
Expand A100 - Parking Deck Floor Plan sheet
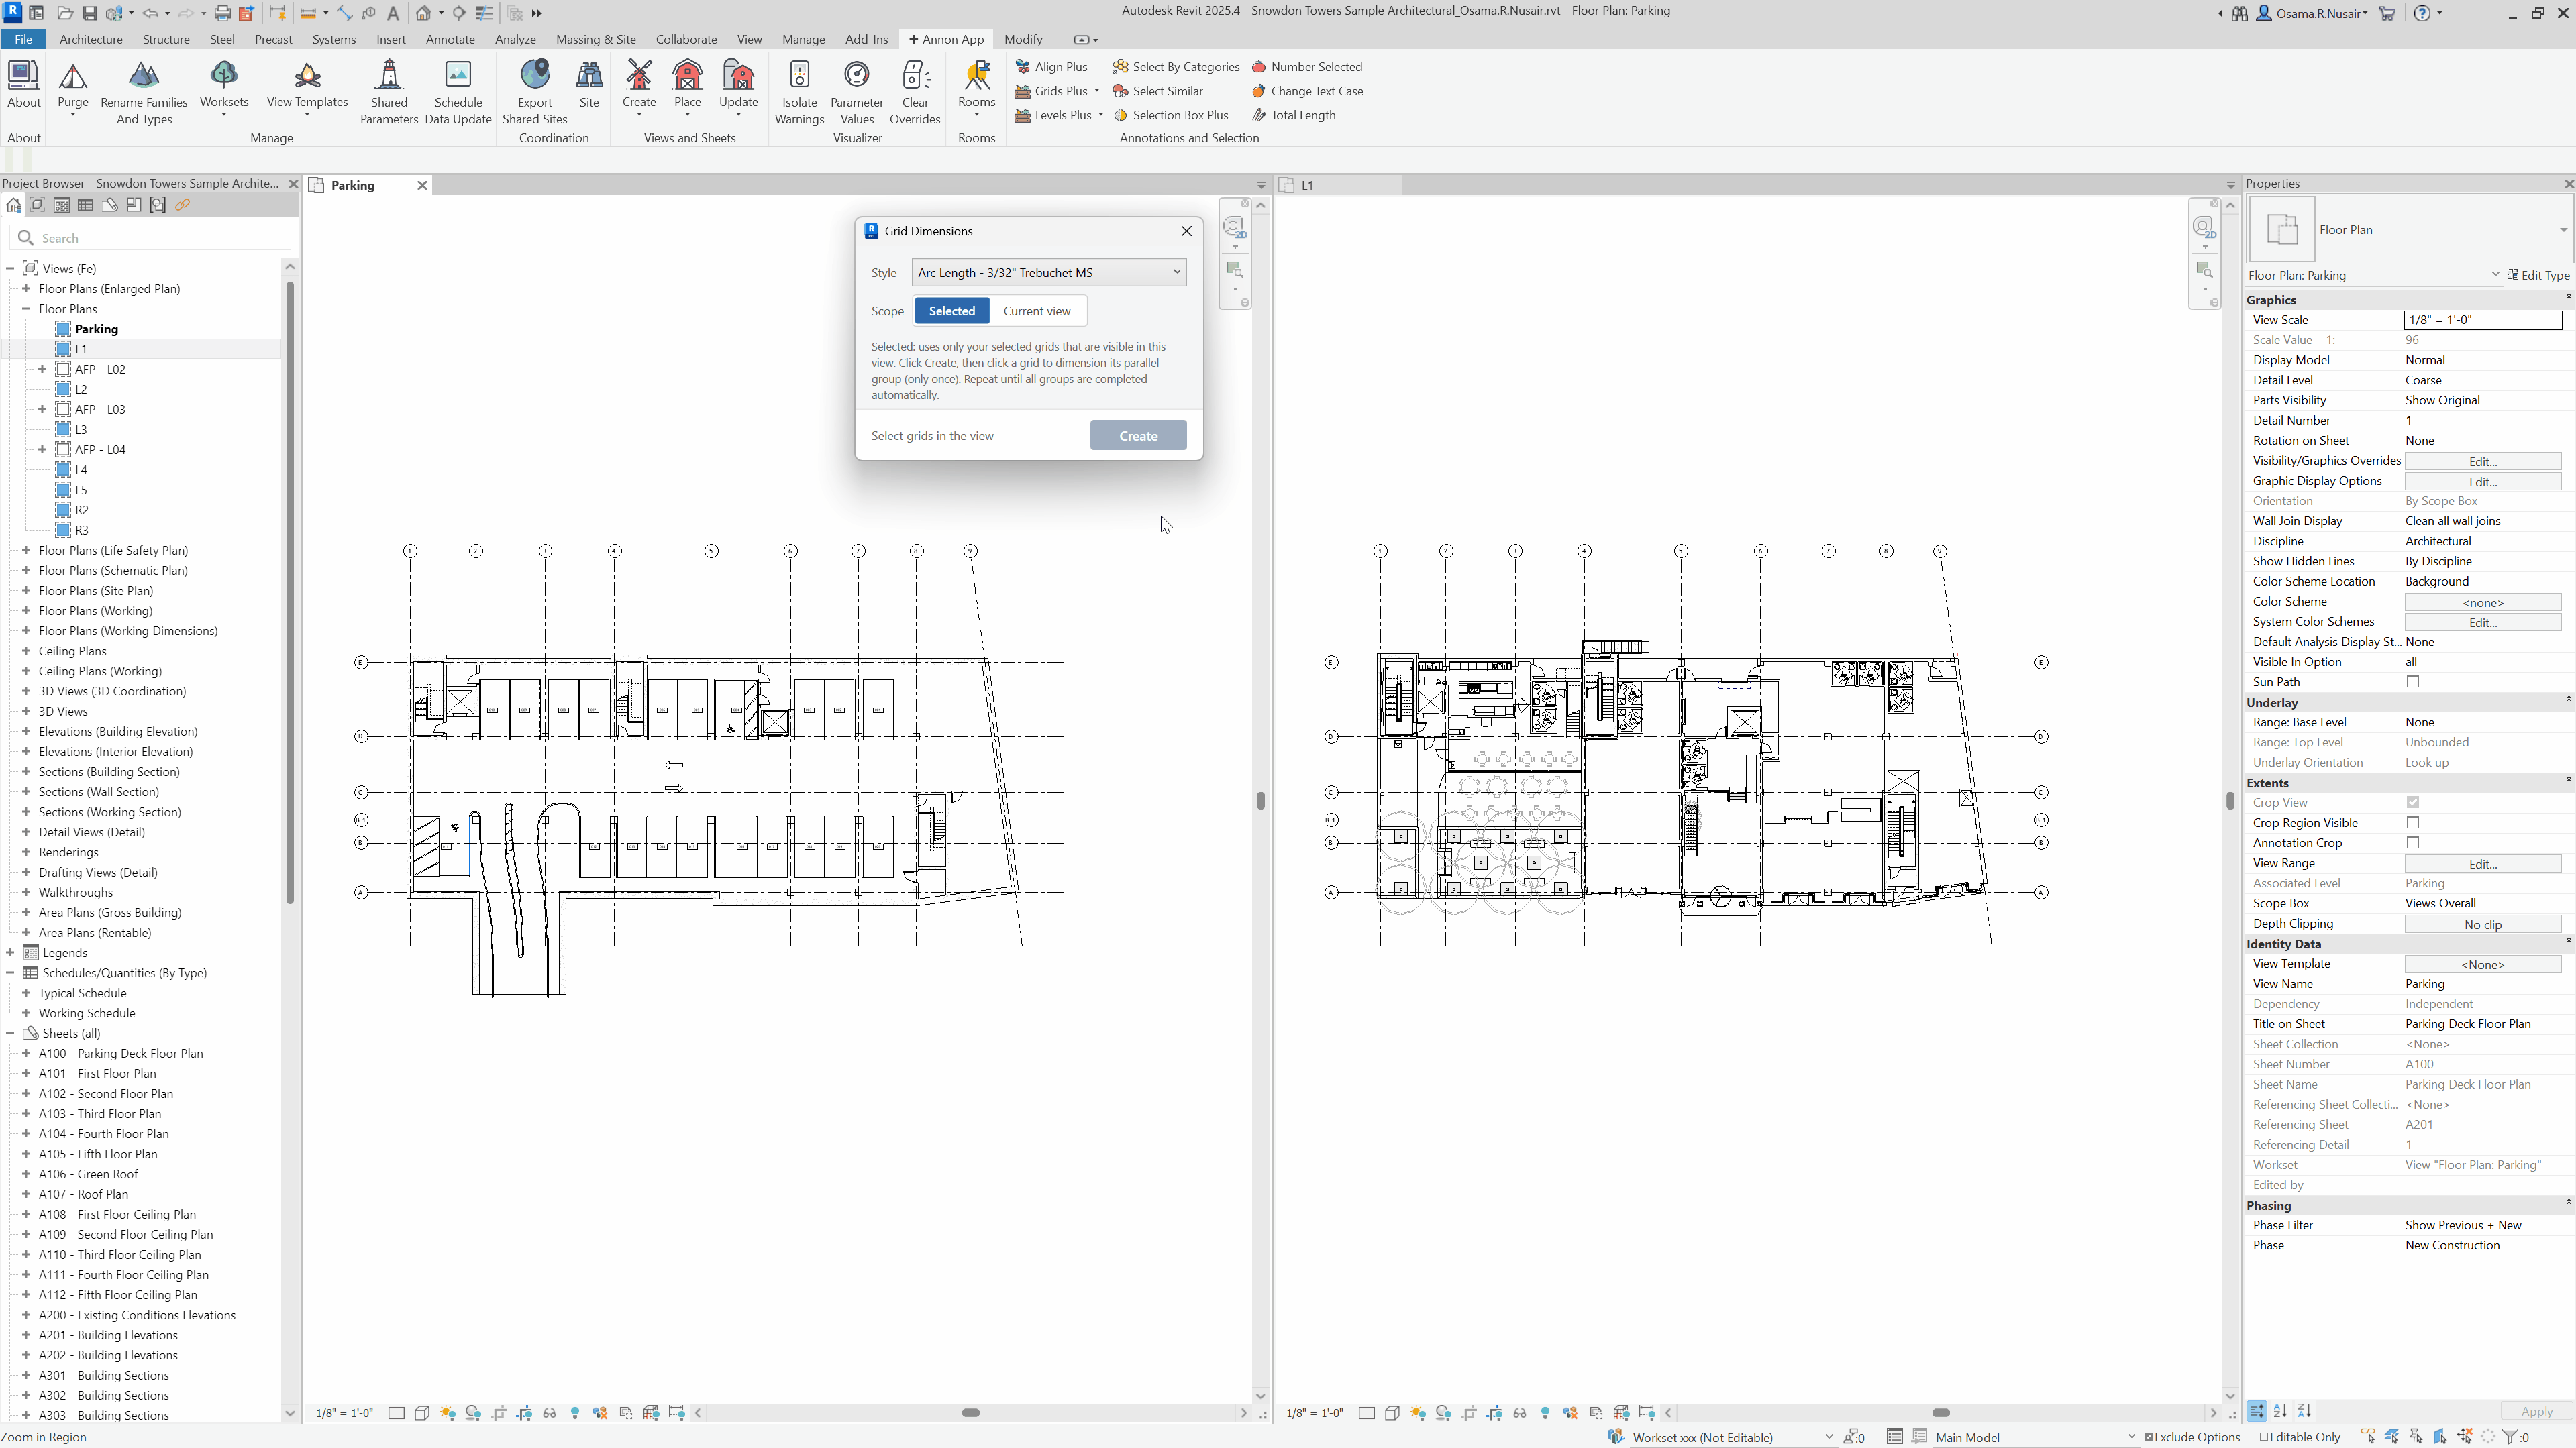tap(26, 1053)
